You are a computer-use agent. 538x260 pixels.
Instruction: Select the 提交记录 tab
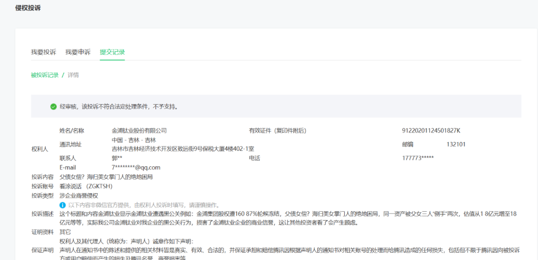pos(112,52)
